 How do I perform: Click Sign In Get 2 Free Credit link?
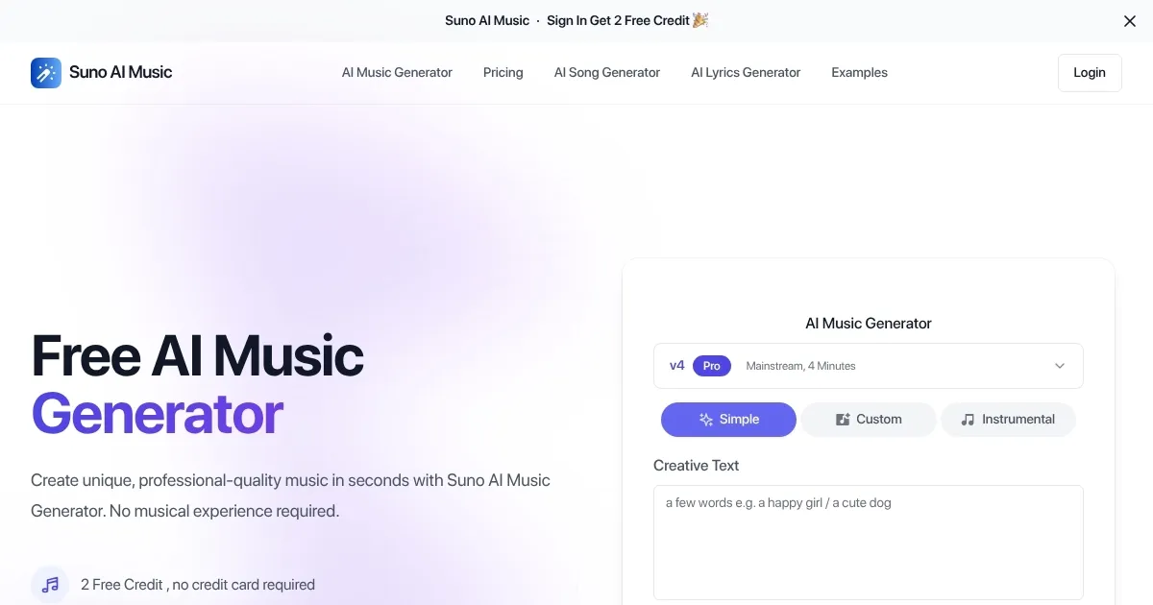618,20
